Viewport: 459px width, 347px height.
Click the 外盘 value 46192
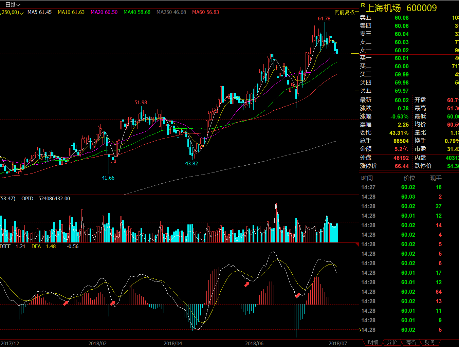pos(401,158)
